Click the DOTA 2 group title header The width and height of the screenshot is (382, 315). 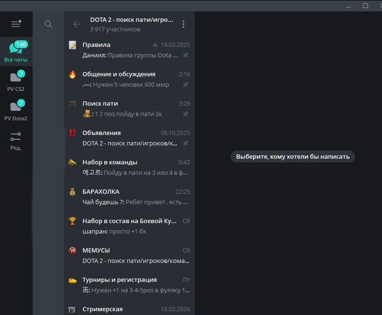coord(132,20)
